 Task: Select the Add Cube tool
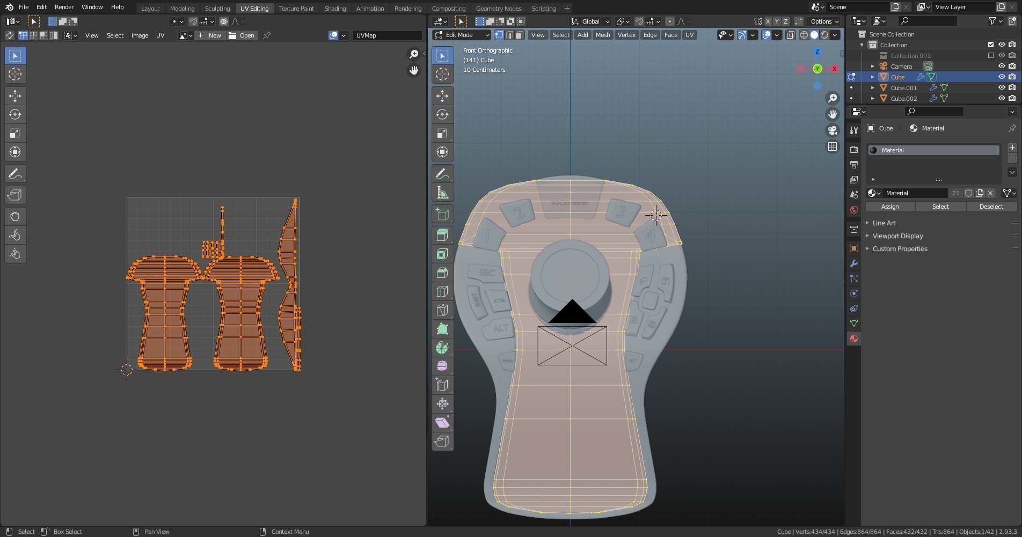tap(442, 214)
